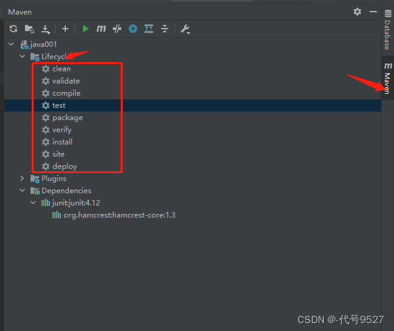Execute Maven goal with m icon
394x331 pixels.
101,29
